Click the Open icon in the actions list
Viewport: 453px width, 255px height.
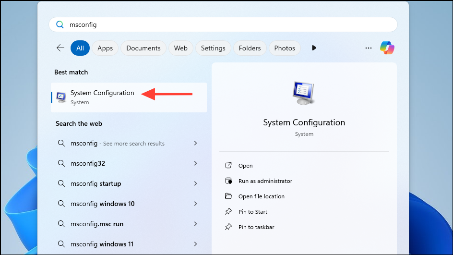(228, 165)
